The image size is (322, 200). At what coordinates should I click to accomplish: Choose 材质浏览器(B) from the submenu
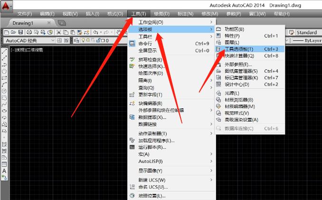pyautogui.click(x=250, y=100)
